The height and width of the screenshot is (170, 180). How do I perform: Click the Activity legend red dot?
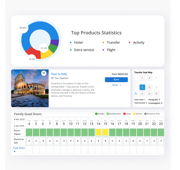click(x=130, y=43)
